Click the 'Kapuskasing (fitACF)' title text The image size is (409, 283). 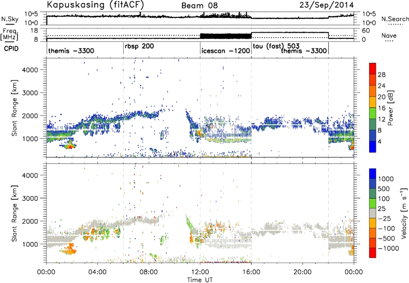click(95, 5)
